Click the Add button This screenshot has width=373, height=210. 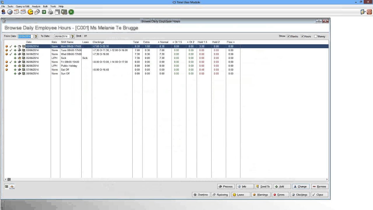282,187
